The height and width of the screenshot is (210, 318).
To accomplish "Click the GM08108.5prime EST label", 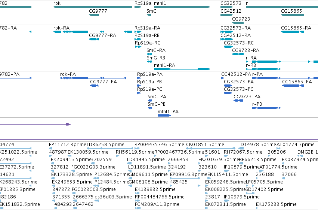I will pos(148,182).
